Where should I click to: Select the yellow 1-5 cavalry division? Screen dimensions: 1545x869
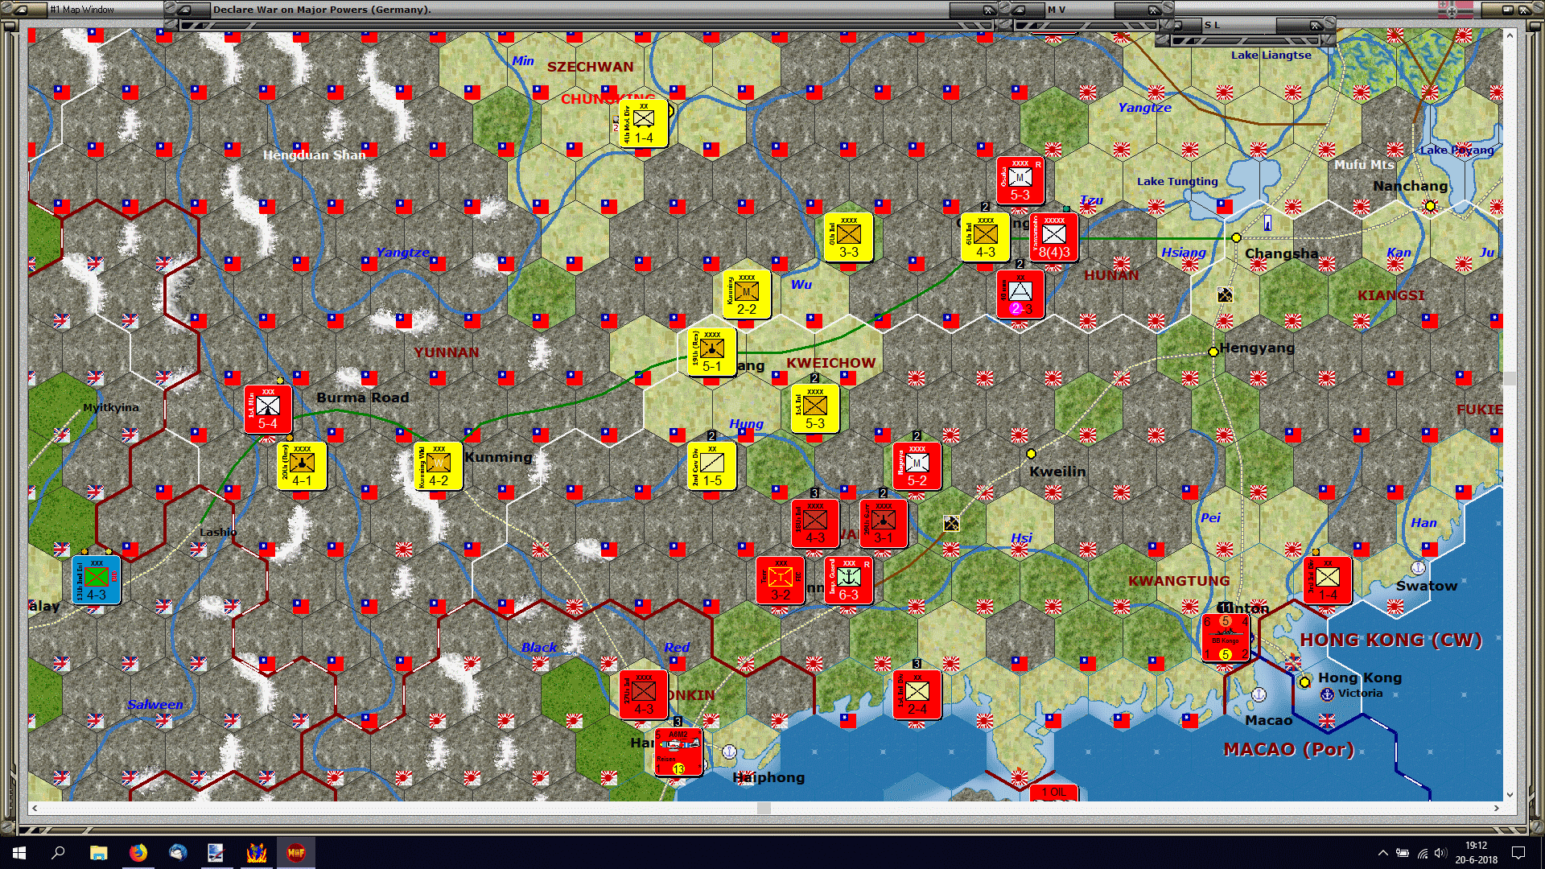(x=712, y=466)
